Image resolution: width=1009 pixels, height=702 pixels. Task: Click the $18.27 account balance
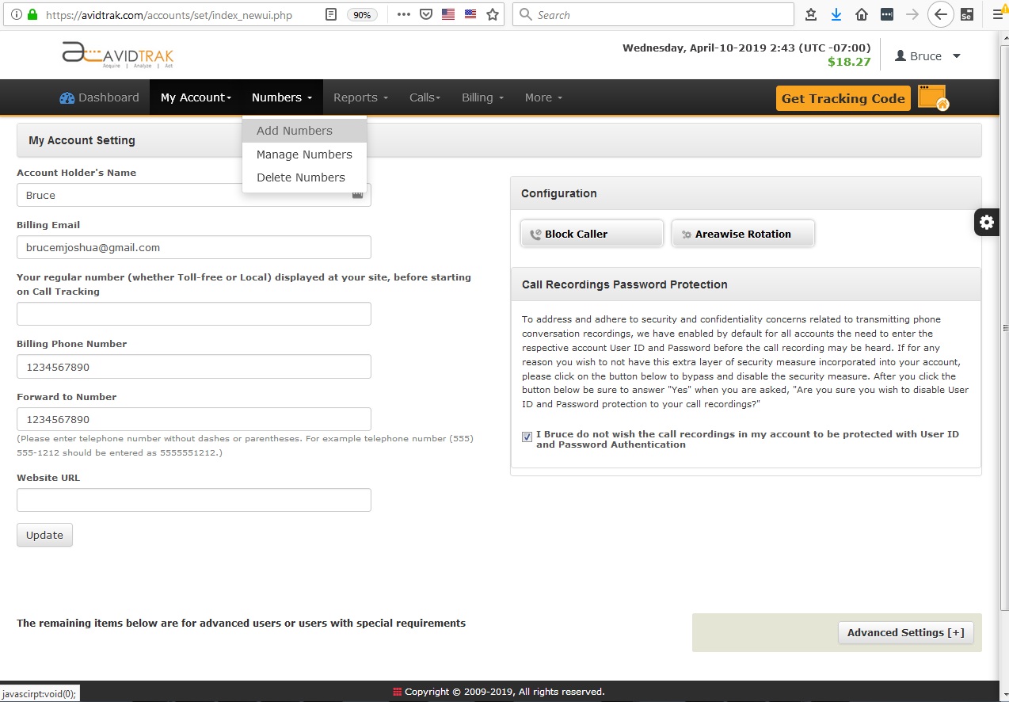[849, 62]
